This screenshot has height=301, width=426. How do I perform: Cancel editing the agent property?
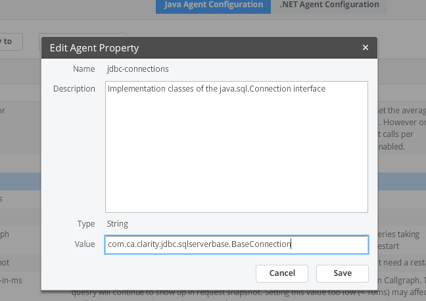pos(282,273)
